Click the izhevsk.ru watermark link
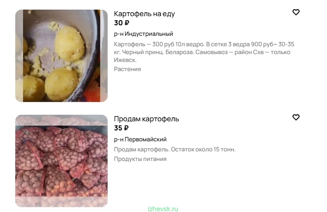This screenshot has height=212, width=327. point(163,209)
